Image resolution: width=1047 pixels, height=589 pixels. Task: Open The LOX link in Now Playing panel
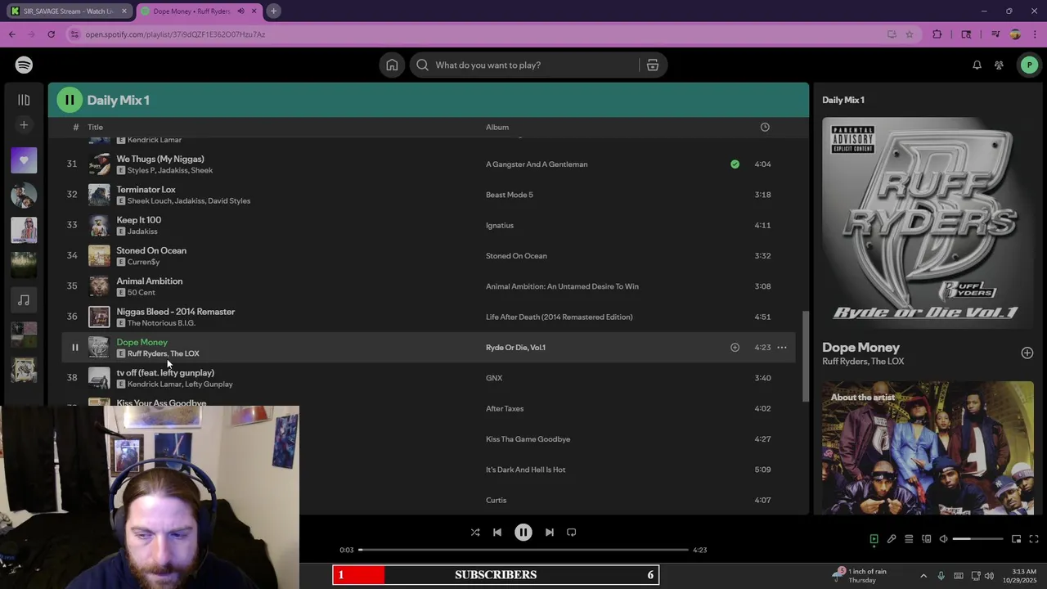click(x=887, y=362)
